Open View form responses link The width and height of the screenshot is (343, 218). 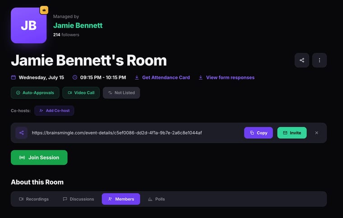click(x=227, y=77)
